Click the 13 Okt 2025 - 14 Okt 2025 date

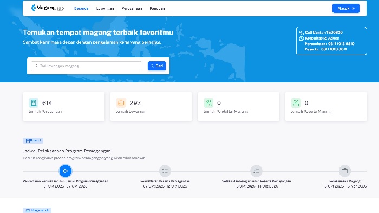click(x=257, y=186)
